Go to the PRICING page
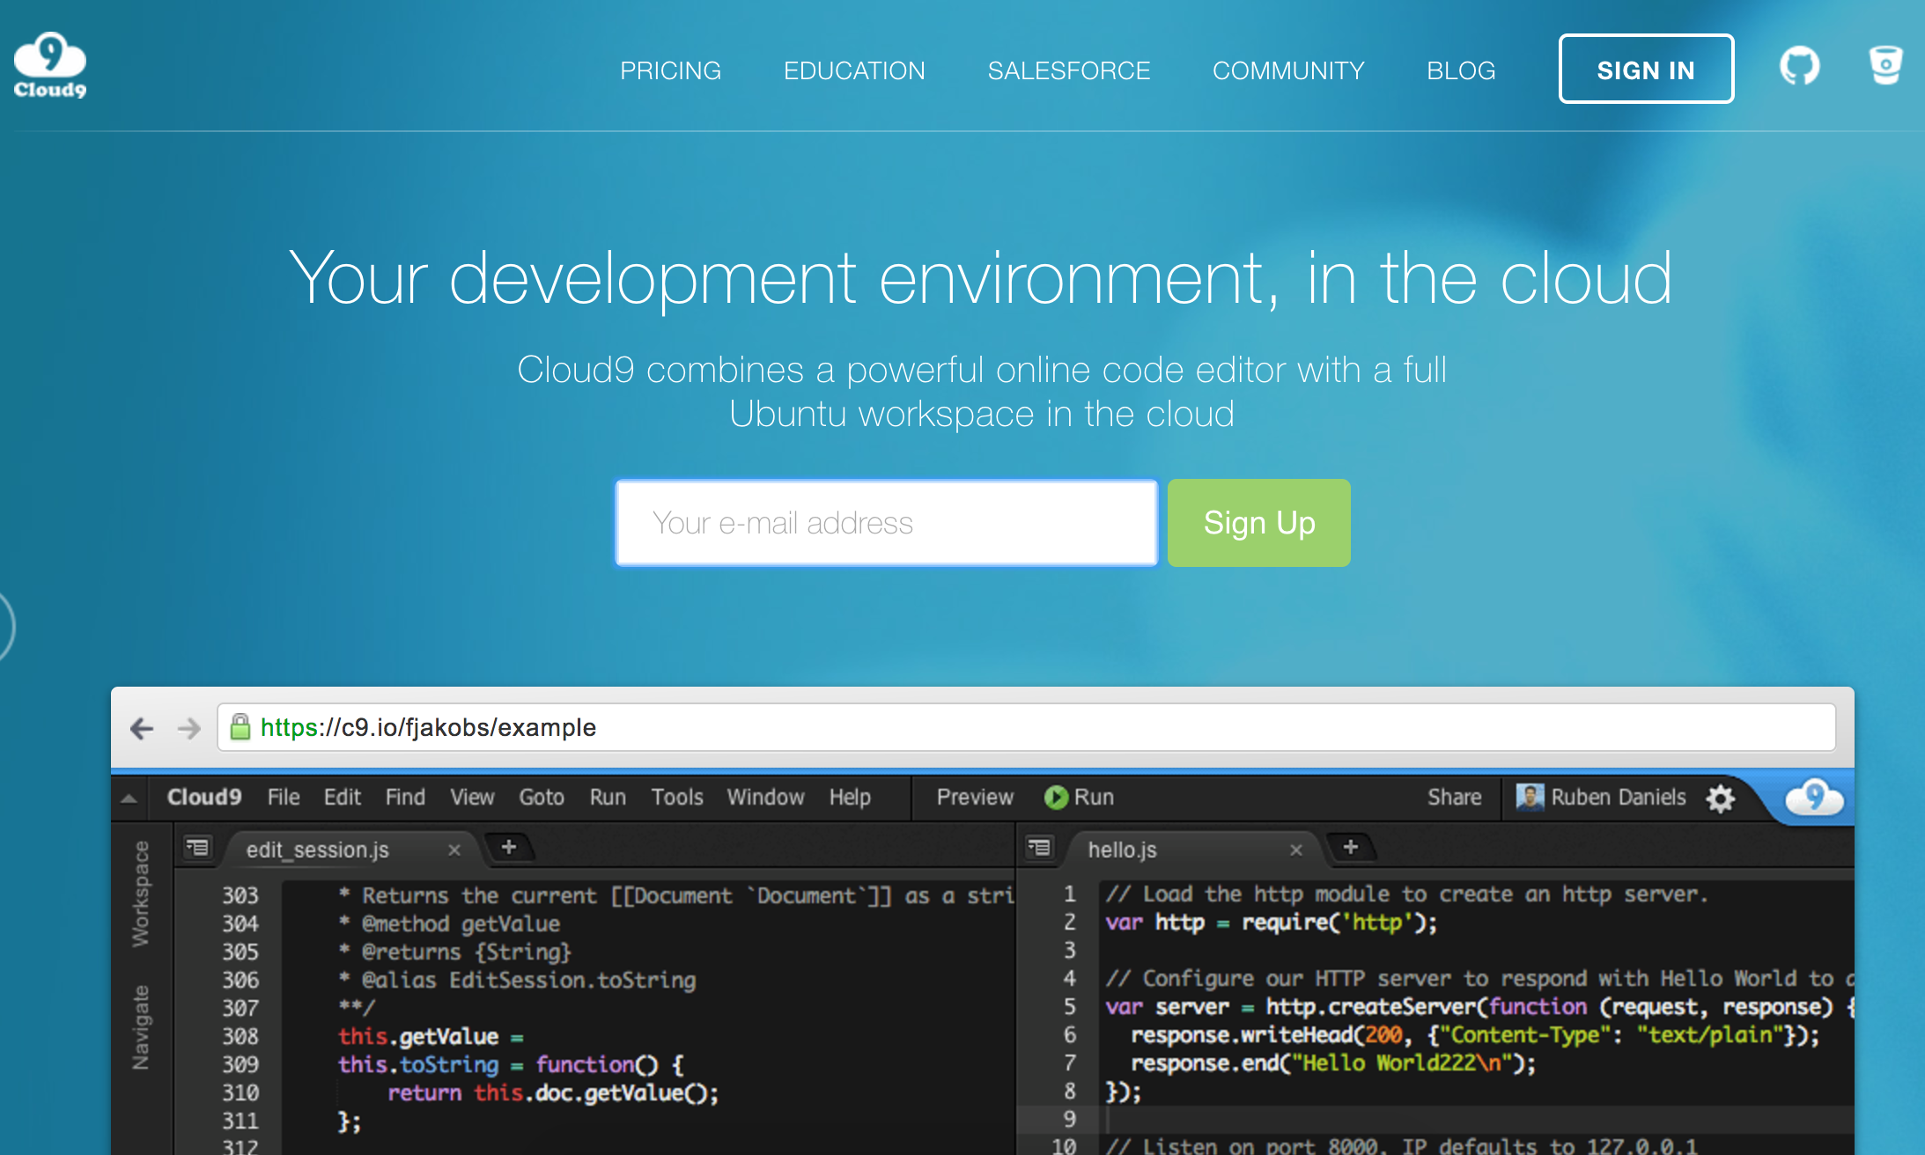The height and width of the screenshot is (1155, 1925). tap(670, 70)
